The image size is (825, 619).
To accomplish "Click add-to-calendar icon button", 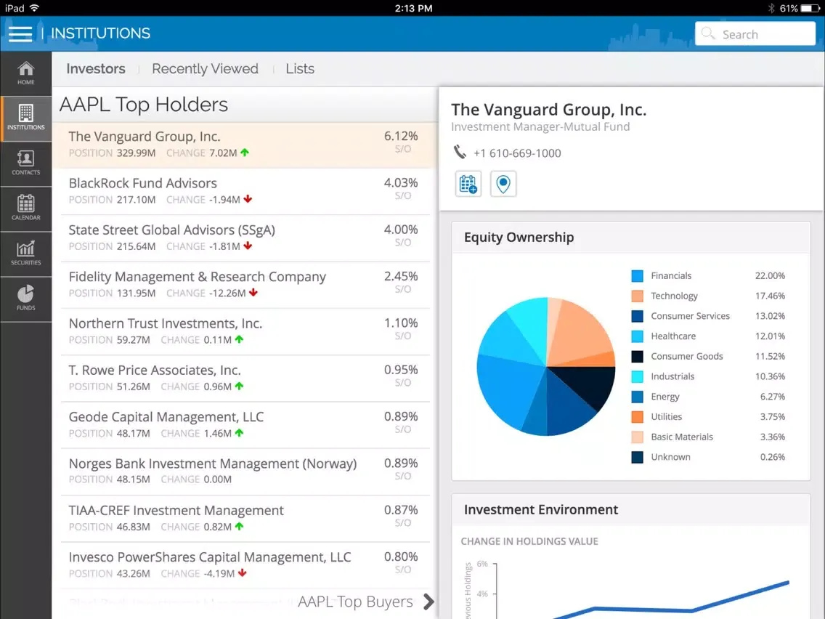I will pos(468,184).
